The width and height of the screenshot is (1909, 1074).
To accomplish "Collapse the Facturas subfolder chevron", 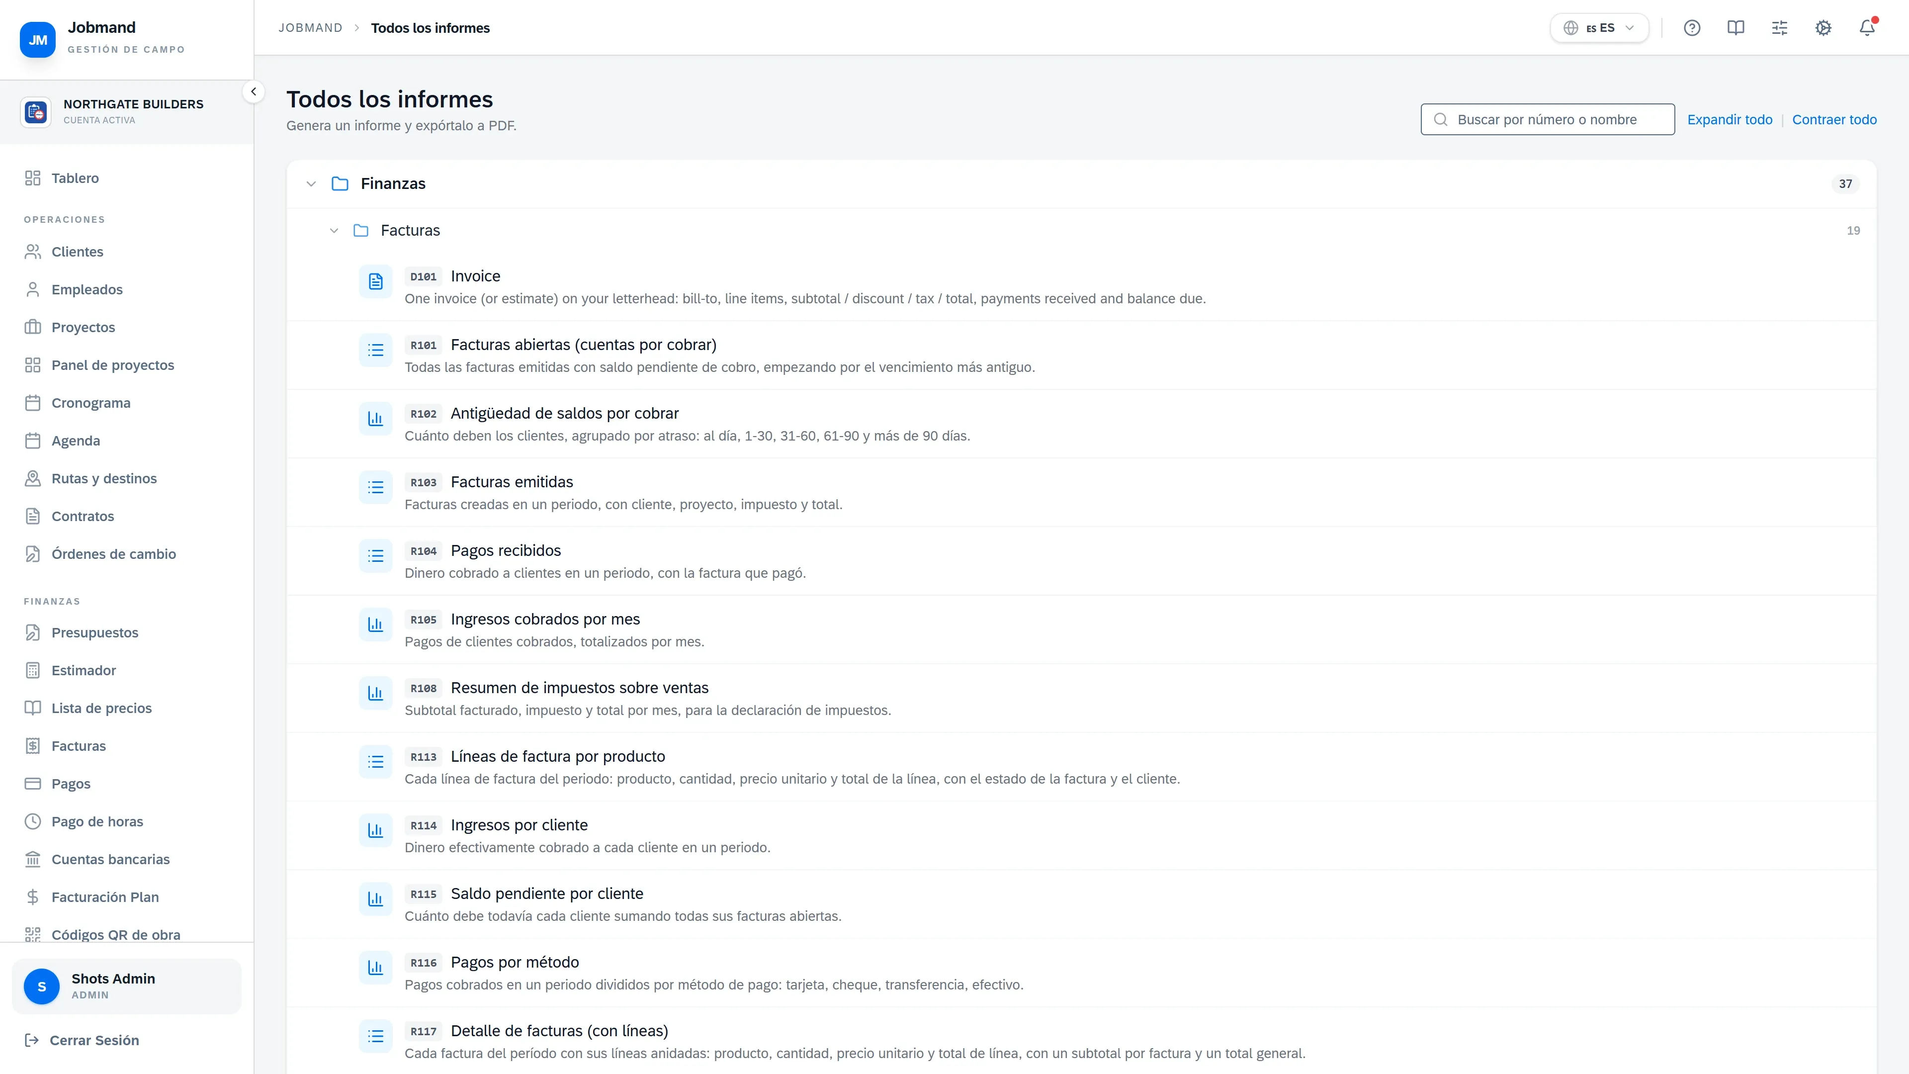I will (x=334, y=231).
